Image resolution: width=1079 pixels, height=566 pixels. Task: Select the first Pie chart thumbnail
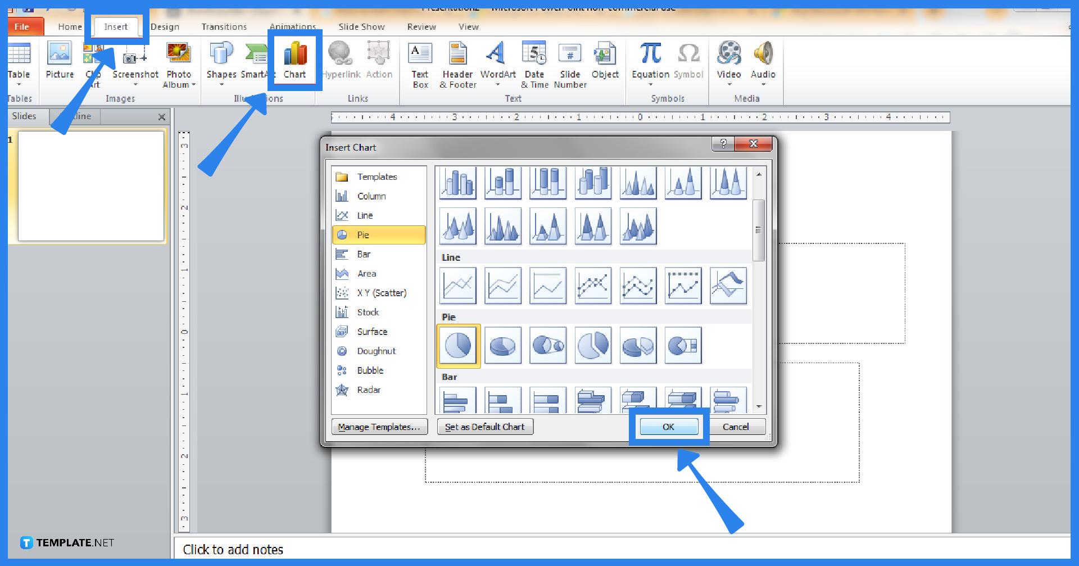click(458, 345)
